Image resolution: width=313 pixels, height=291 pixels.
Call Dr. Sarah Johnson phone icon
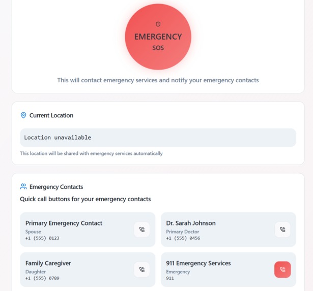click(x=282, y=230)
